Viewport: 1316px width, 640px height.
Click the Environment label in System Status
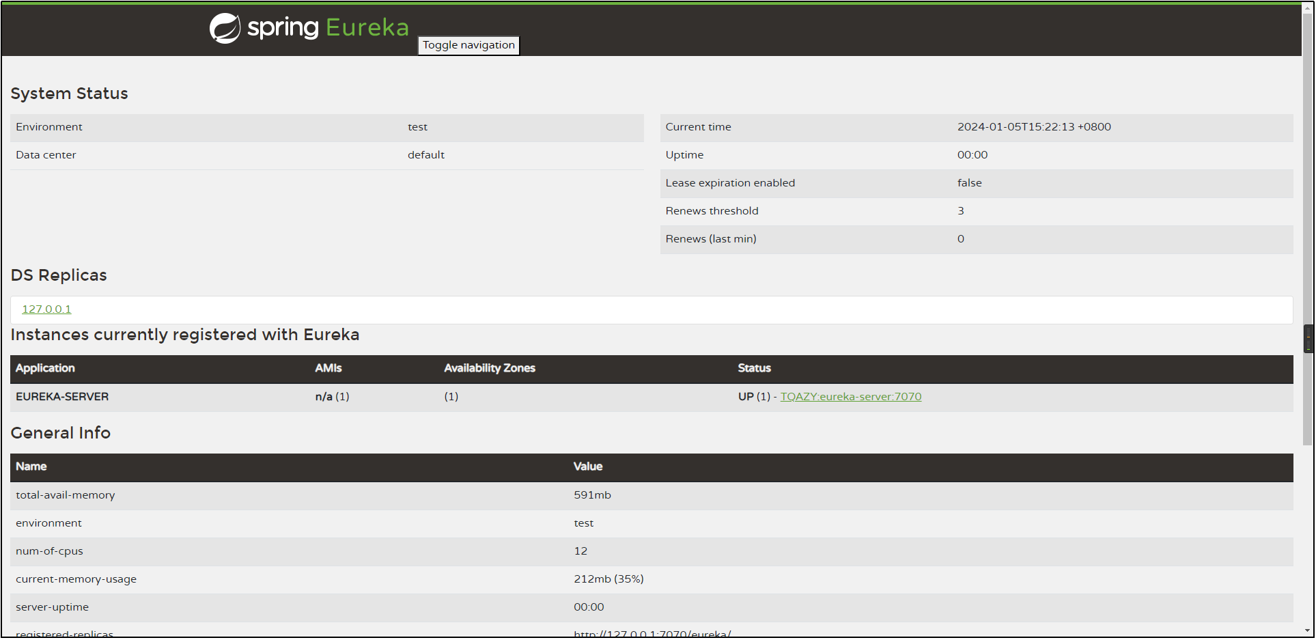(48, 127)
